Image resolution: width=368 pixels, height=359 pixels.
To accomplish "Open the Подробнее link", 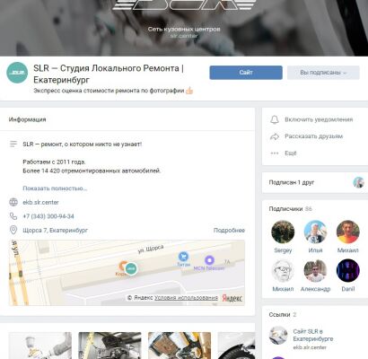I will tap(229, 230).
